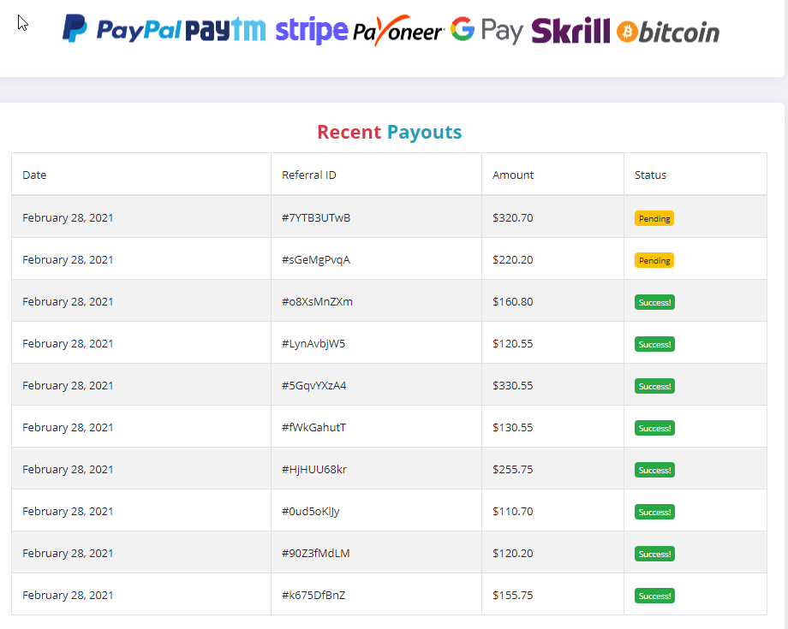Select referral ID #90Z3fMdLM

[315, 553]
